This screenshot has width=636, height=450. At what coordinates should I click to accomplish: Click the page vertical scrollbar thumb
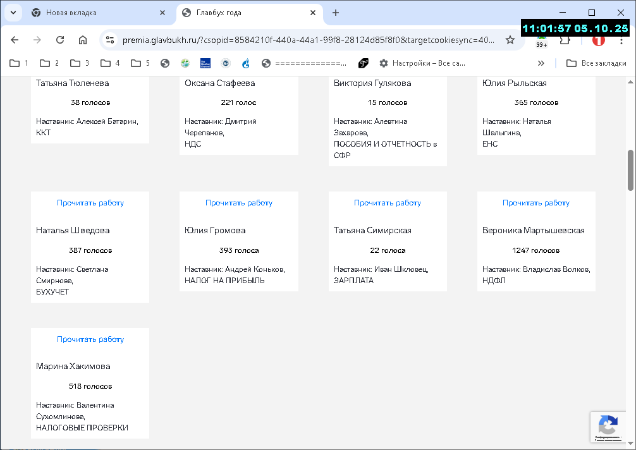630,169
